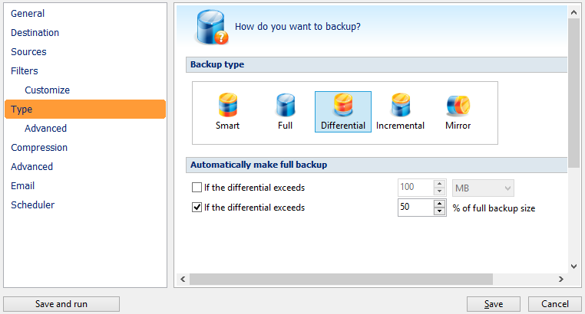Decrease the percent value with down arrow
Viewport: 585px width, 314px height.
(x=440, y=211)
